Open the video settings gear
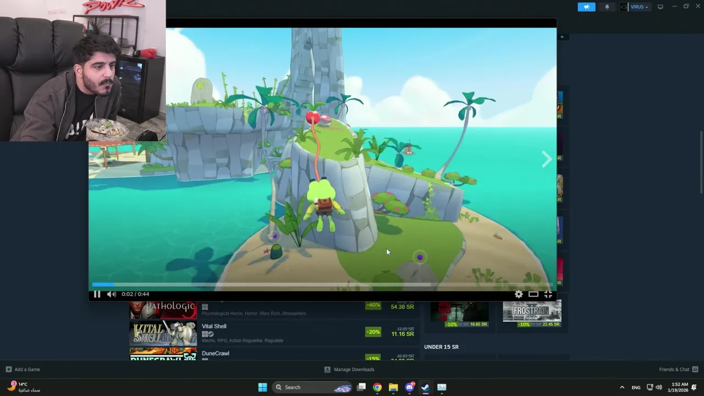 click(519, 294)
